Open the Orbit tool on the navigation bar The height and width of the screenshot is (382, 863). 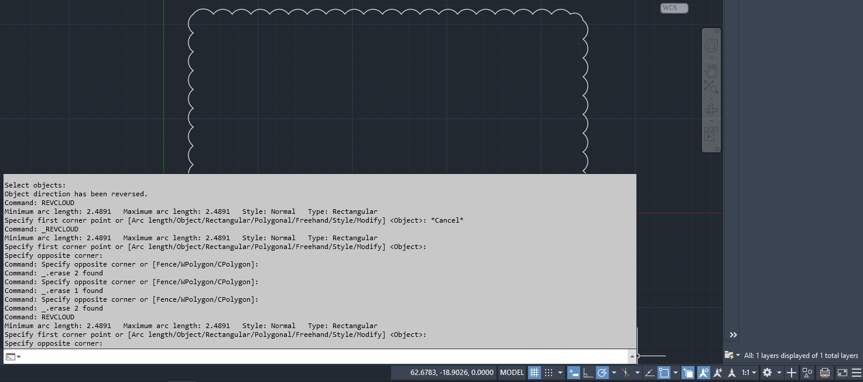711,108
